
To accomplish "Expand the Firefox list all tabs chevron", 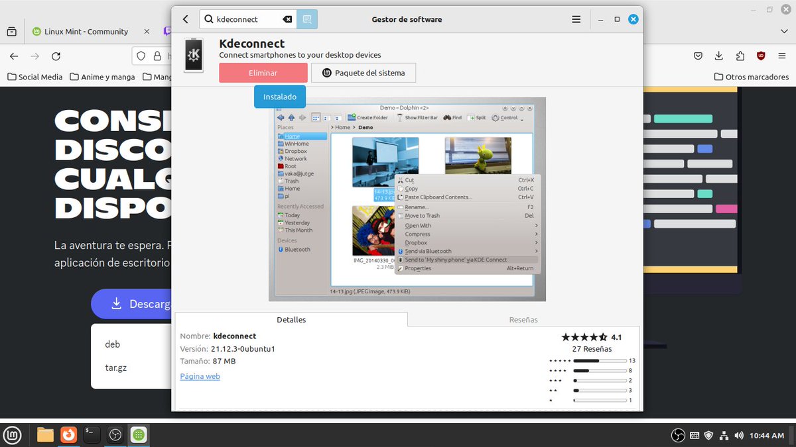I will tap(783, 31).
